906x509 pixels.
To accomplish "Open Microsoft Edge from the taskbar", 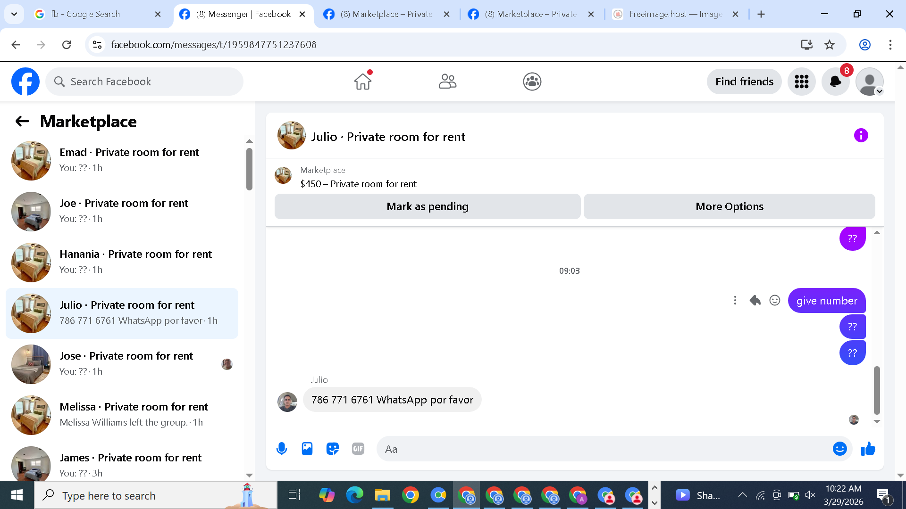I will pos(354,495).
